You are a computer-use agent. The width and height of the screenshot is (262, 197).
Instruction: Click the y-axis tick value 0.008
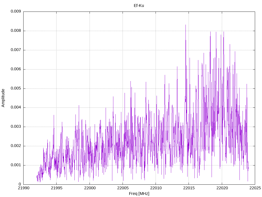[16, 31]
